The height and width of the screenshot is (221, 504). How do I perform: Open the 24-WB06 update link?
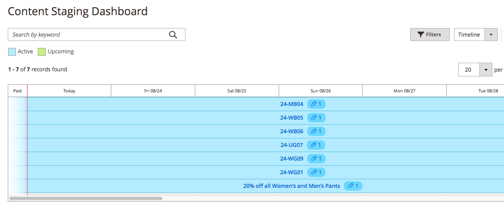[x=292, y=131]
